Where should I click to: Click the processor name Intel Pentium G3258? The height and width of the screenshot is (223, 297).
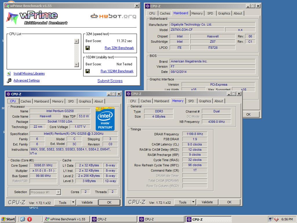[60, 111]
